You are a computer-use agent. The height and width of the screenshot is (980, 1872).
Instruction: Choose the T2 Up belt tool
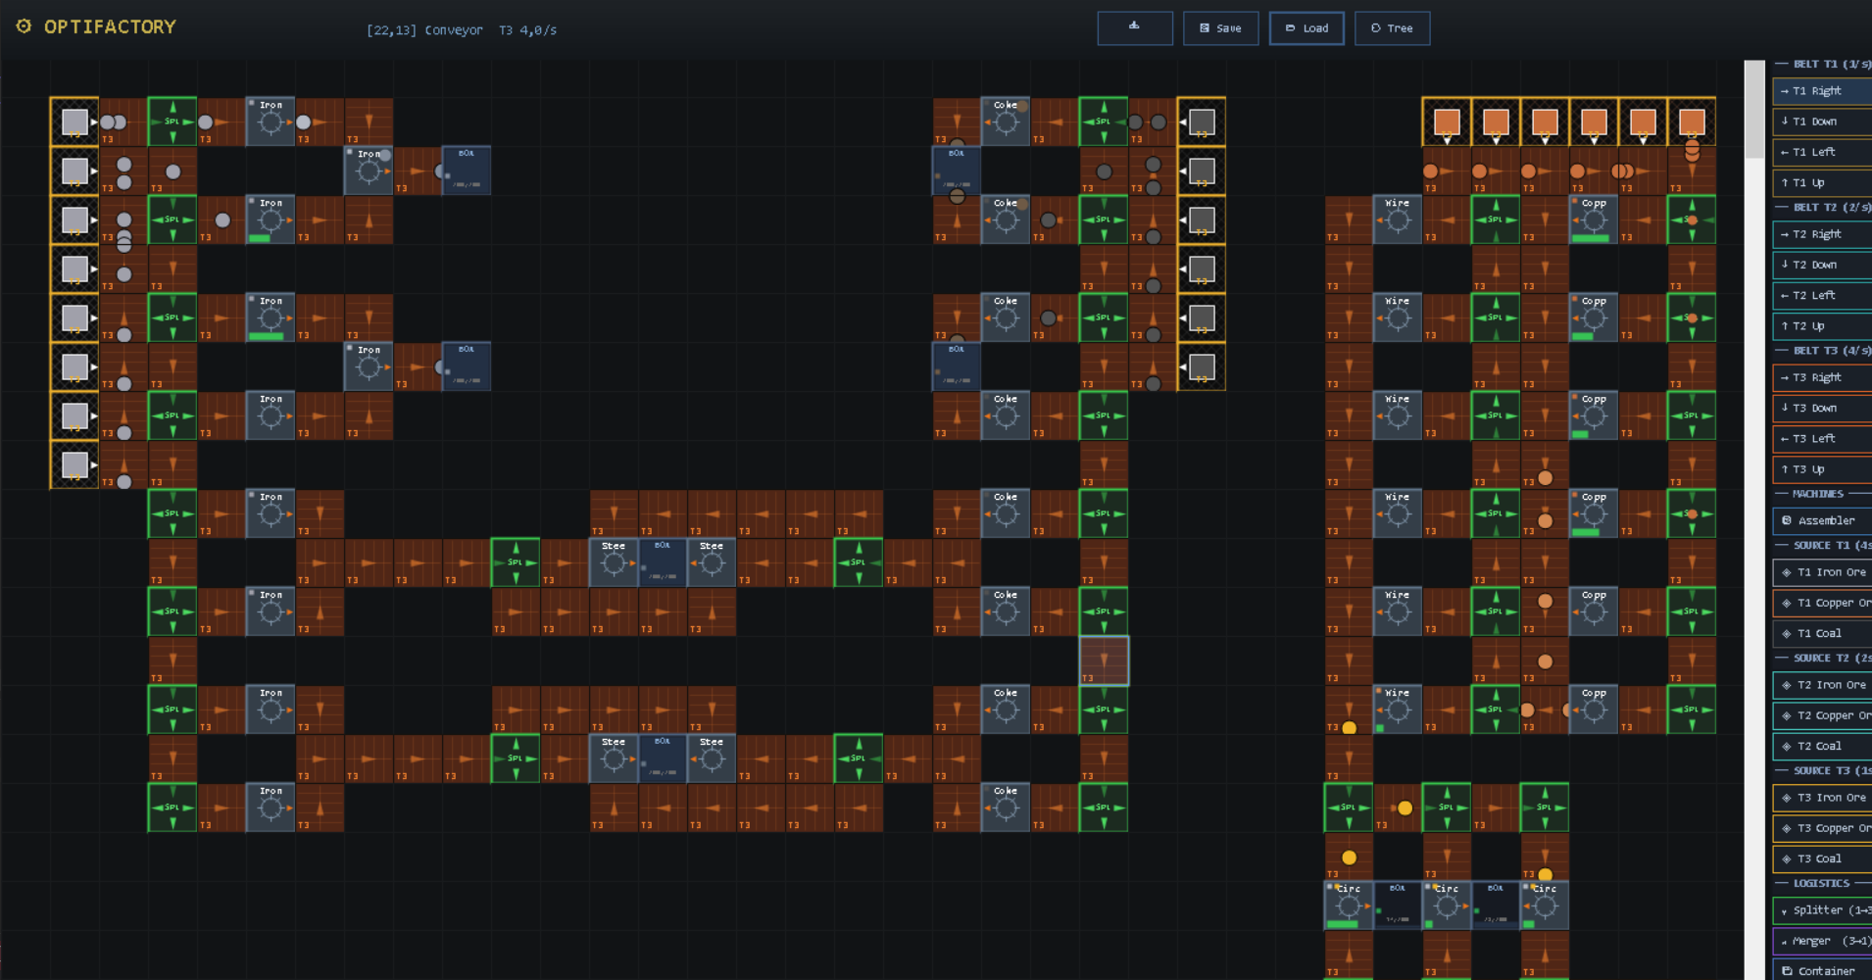[1823, 326]
